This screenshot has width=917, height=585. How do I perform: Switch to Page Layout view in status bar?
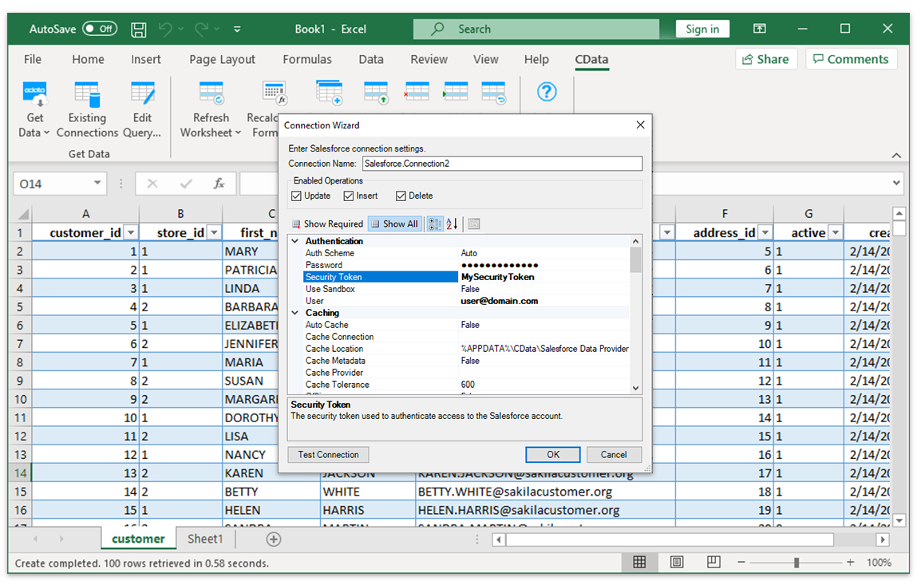677,563
